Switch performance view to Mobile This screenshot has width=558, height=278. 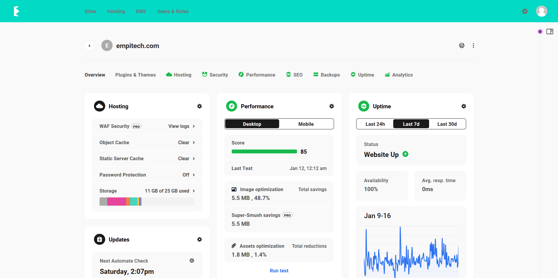[x=306, y=124]
